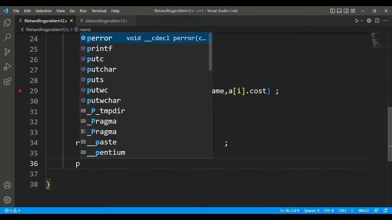The height and width of the screenshot is (220, 392).
Task: Click the Ln 36, Col 9 status item
Action: [x=290, y=210]
